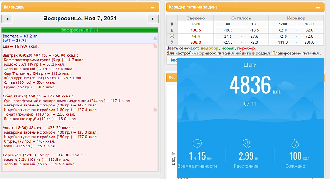Image resolution: width=330 pixels, height=179 pixels.
Task: Select Сыр Тильзитер (34 гр.) row
Action: (x=38, y=73)
